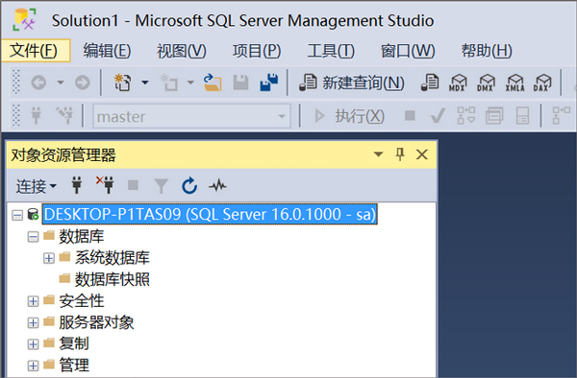Click the Disconnect plug icon with red X
577x378 pixels.
(x=105, y=185)
